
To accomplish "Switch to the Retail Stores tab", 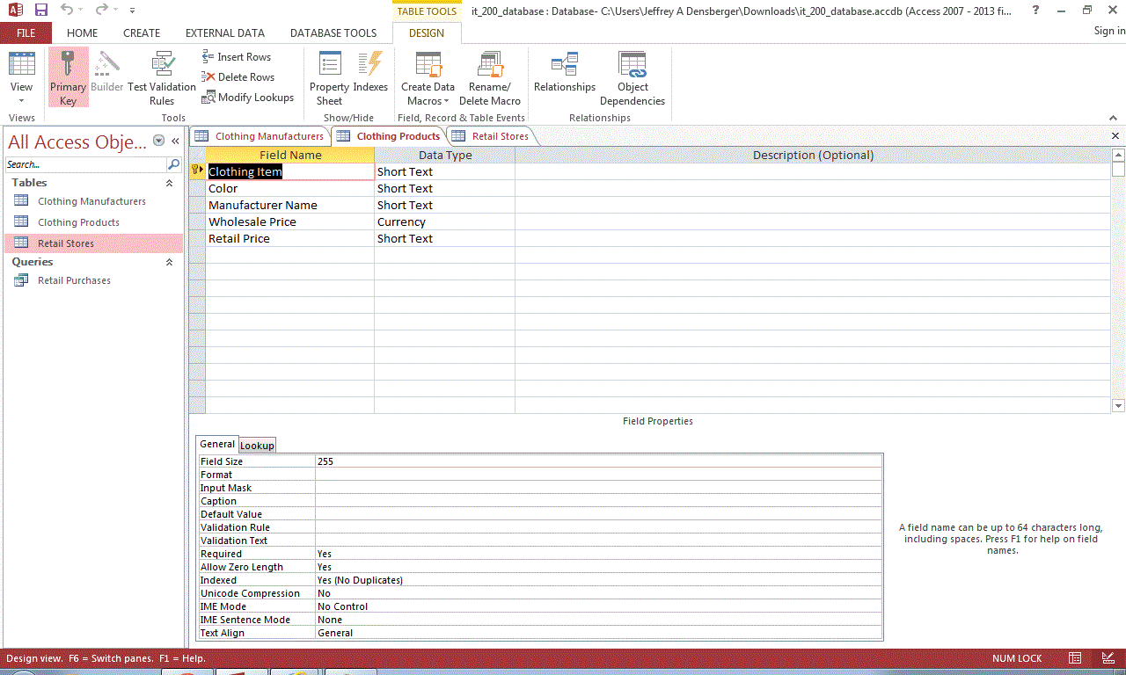I will [x=500, y=135].
